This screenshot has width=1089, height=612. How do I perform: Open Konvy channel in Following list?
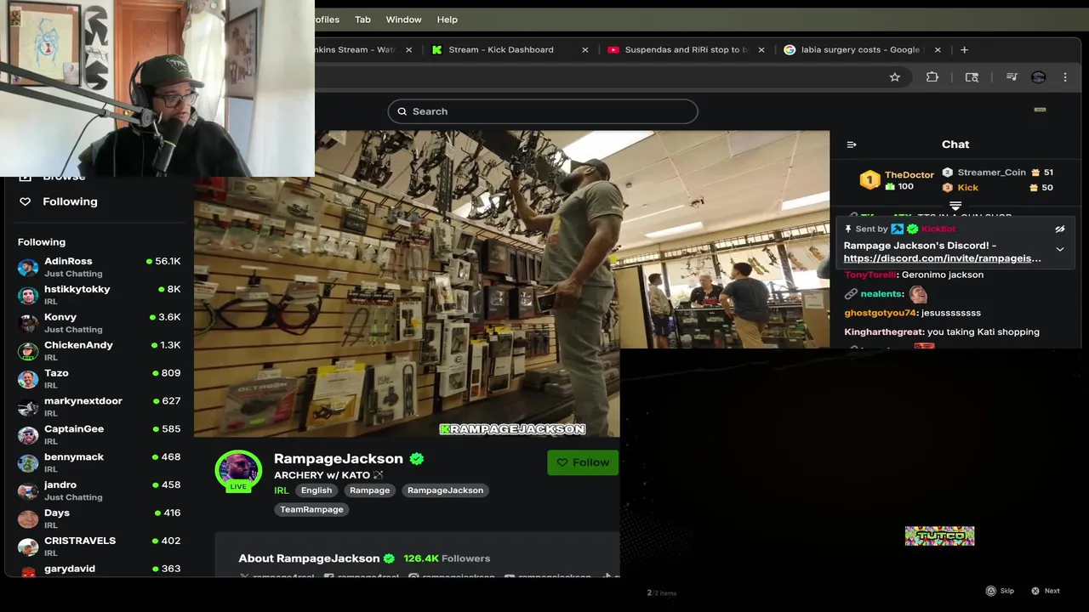point(99,323)
